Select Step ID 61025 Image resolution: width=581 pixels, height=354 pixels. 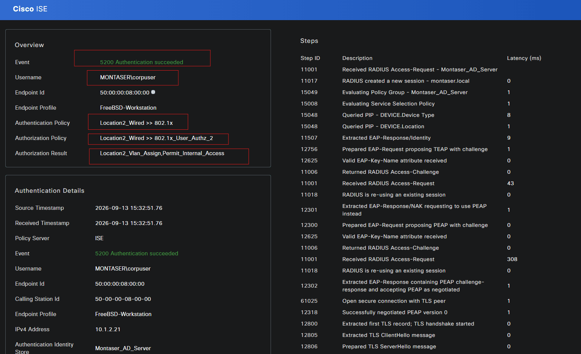(x=309, y=301)
